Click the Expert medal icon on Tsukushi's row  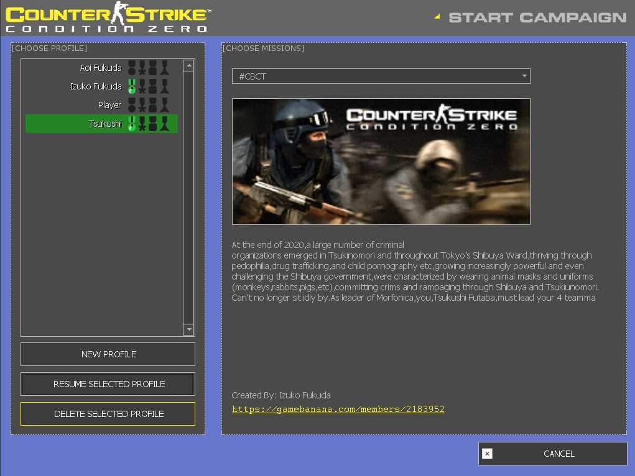pos(164,123)
